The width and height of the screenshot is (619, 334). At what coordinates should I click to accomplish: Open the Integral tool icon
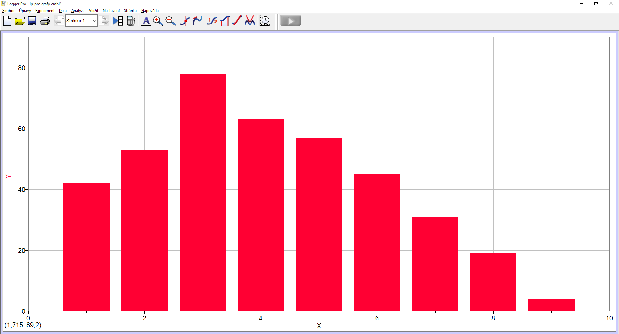click(225, 21)
